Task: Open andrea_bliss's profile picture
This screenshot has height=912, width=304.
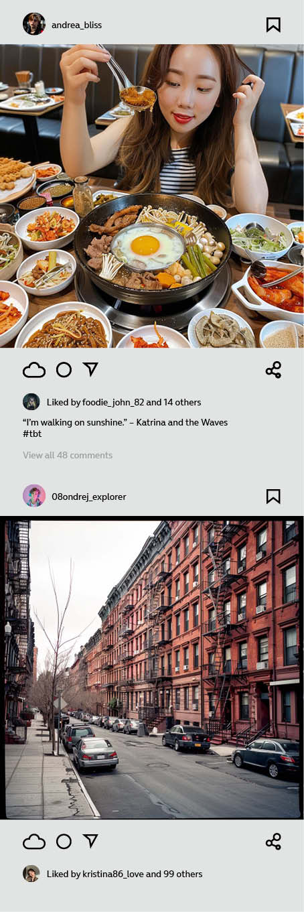Action: pyautogui.click(x=33, y=24)
